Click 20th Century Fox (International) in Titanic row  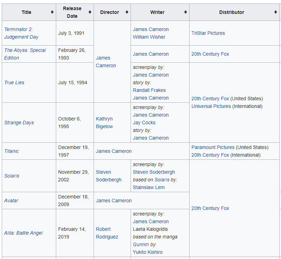coord(210,155)
